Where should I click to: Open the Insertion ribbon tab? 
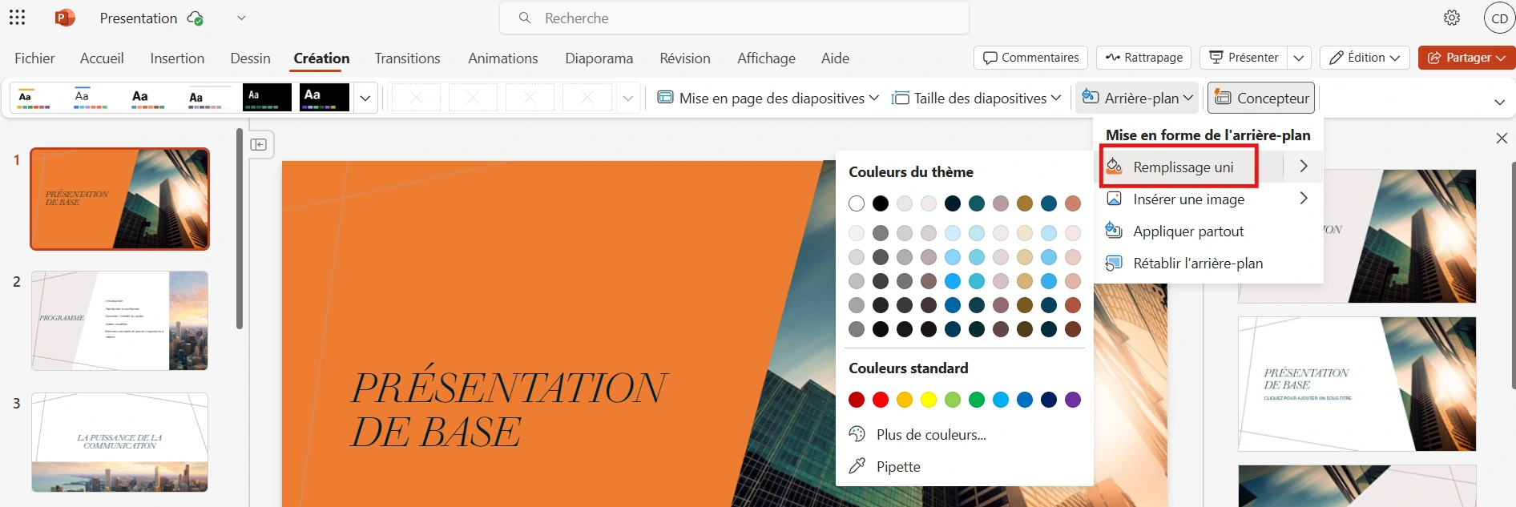177,58
